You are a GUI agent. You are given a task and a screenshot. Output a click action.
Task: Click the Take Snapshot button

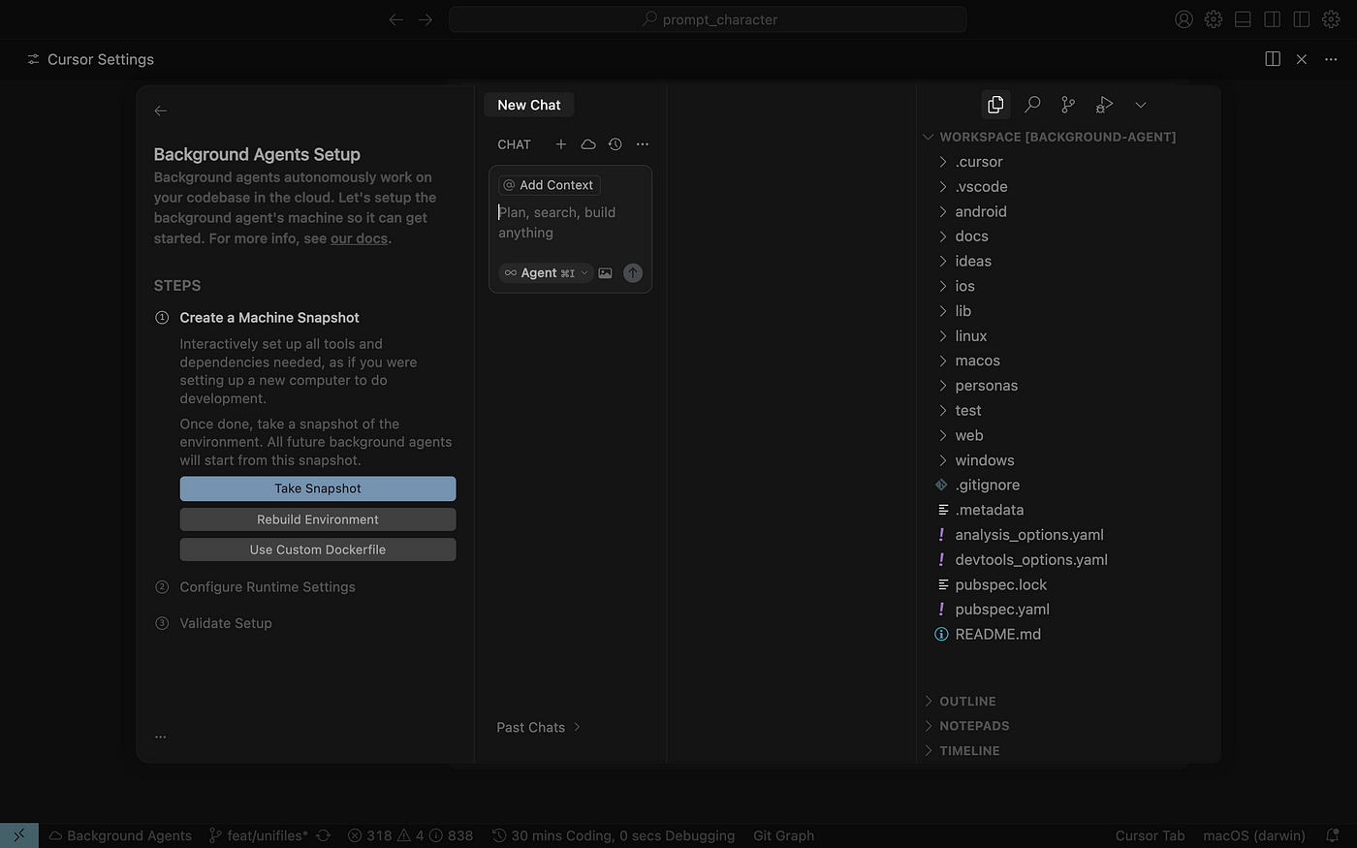click(x=318, y=488)
